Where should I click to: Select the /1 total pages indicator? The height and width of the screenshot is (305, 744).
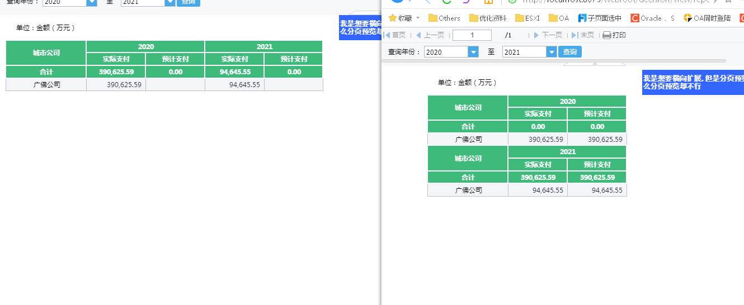click(508, 35)
